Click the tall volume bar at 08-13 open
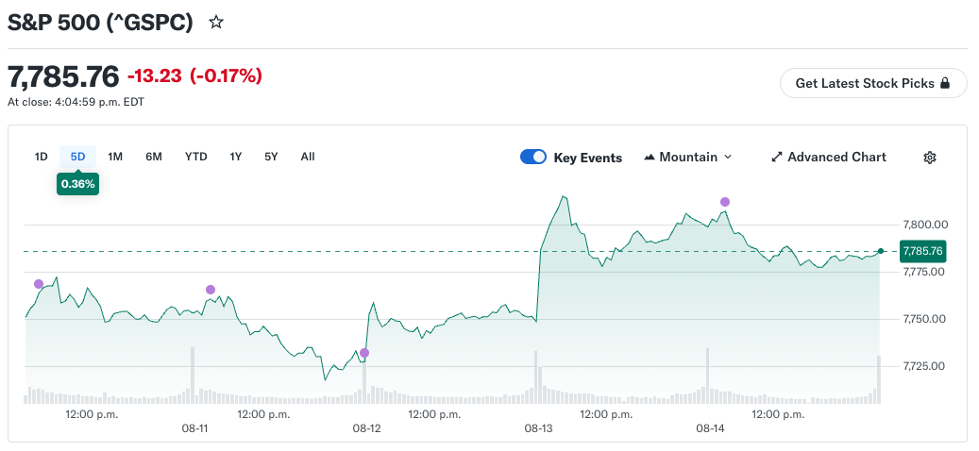This screenshot has height=451, width=979. coord(535,377)
